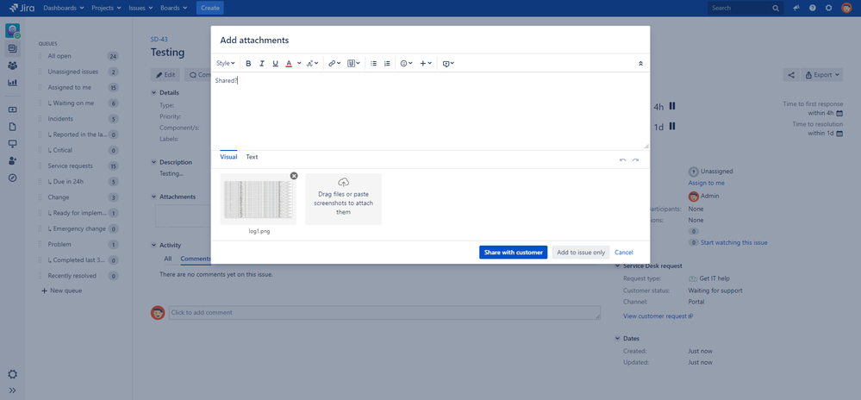Screen dimensions: 861x400
Task: Open the Knowledge base page icon in sidebar
Action: pos(12,127)
